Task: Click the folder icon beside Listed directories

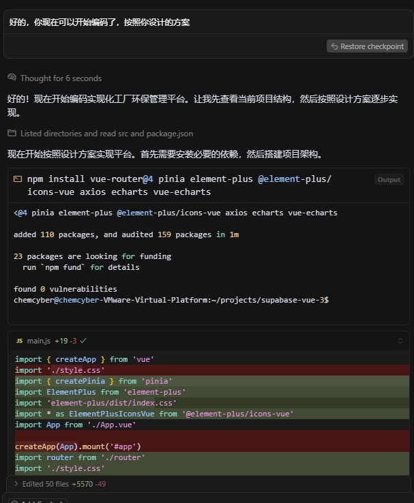Action: pos(12,134)
